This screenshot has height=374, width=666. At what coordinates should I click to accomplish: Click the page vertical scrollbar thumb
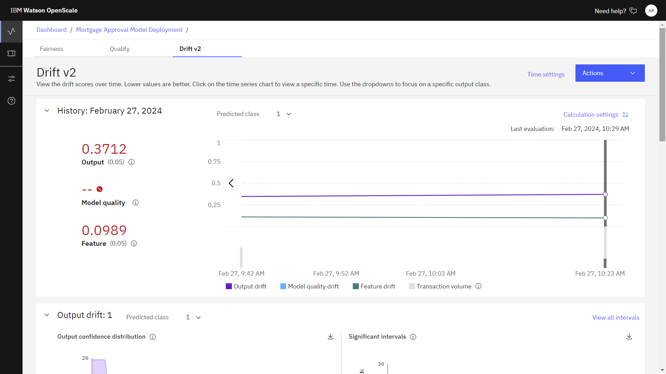pos(663,84)
